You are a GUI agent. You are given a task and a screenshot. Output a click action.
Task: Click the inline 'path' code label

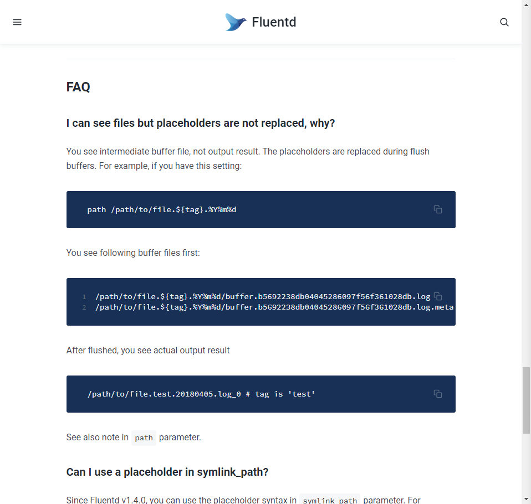(x=144, y=438)
